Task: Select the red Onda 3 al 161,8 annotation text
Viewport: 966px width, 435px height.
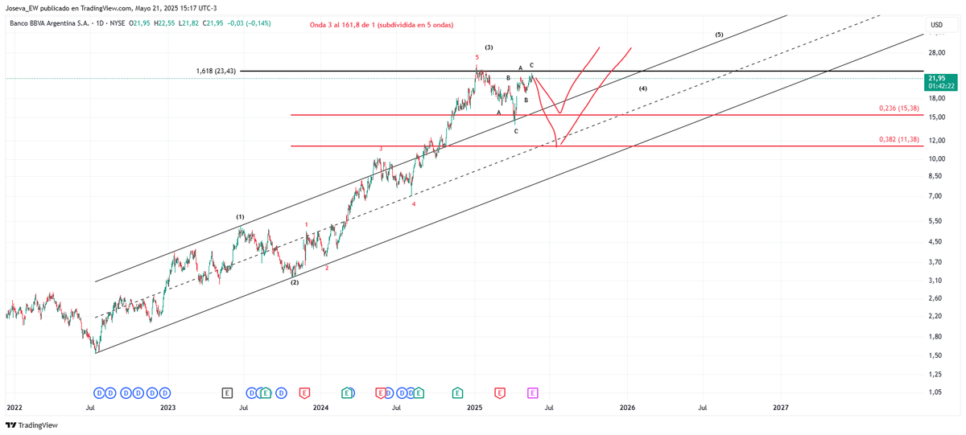Action: pyautogui.click(x=382, y=25)
